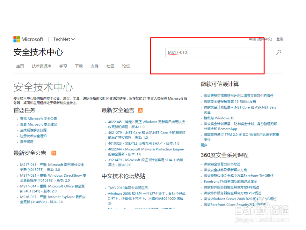Open TPM 2.0 ISO 标准 link
This screenshot has width=306, height=230.
tap(242, 137)
